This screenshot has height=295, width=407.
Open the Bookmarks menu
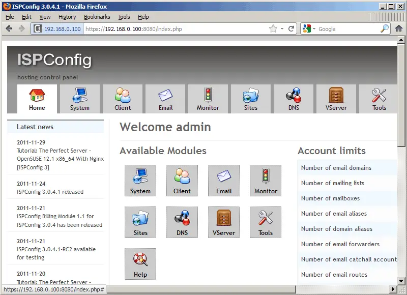(x=97, y=17)
